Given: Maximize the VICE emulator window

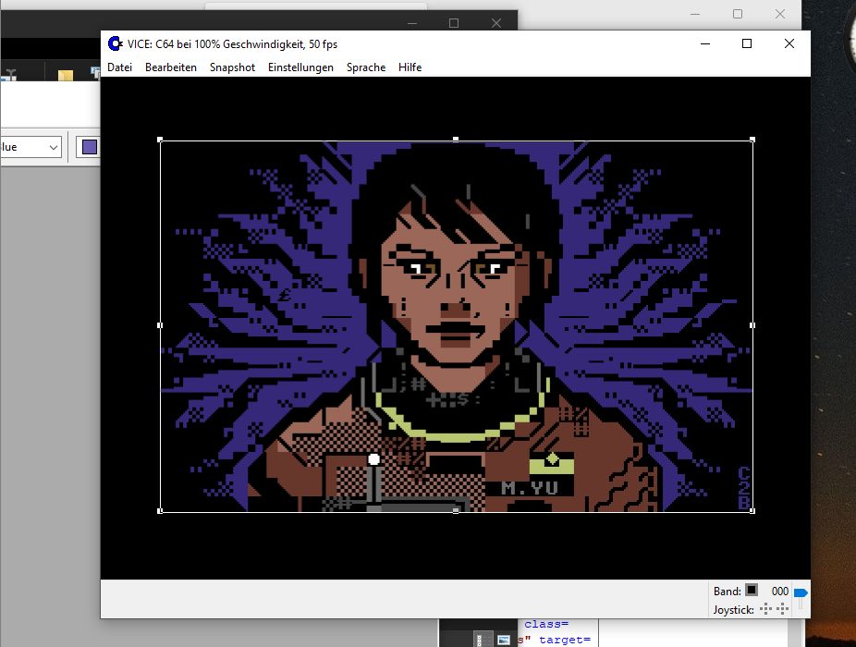Looking at the screenshot, I should tap(747, 43).
